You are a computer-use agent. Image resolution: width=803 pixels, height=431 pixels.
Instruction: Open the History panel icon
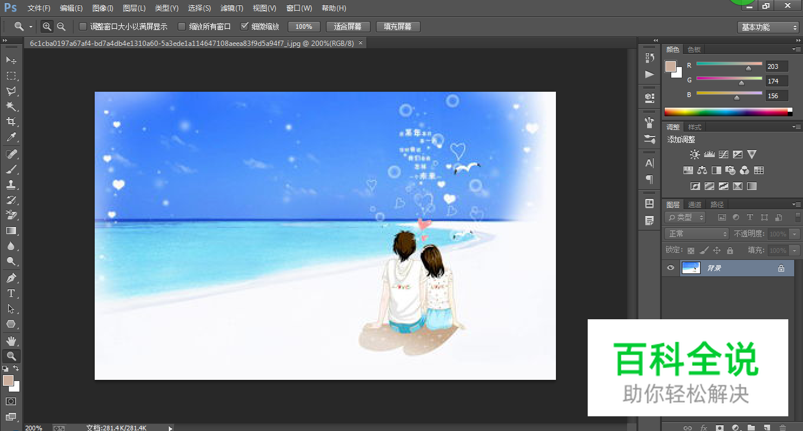tap(649, 58)
